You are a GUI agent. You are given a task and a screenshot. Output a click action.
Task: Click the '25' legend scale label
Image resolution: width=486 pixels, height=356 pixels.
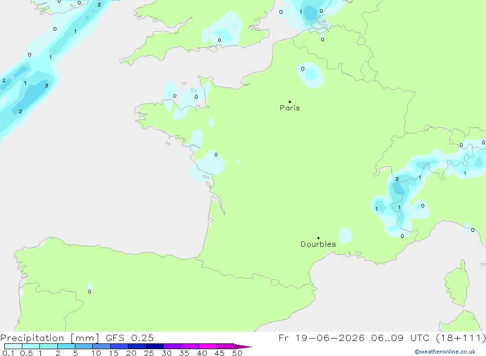pyautogui.click(x=149, y=353)
